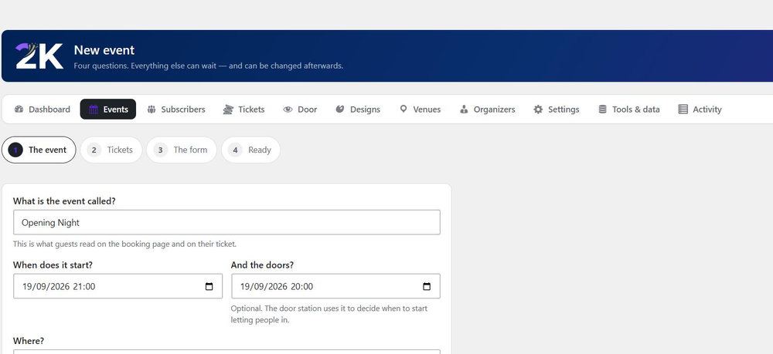Click step number 4 circle
The image size is (773, 354).
pyautogui.click(x=235, y=150)
